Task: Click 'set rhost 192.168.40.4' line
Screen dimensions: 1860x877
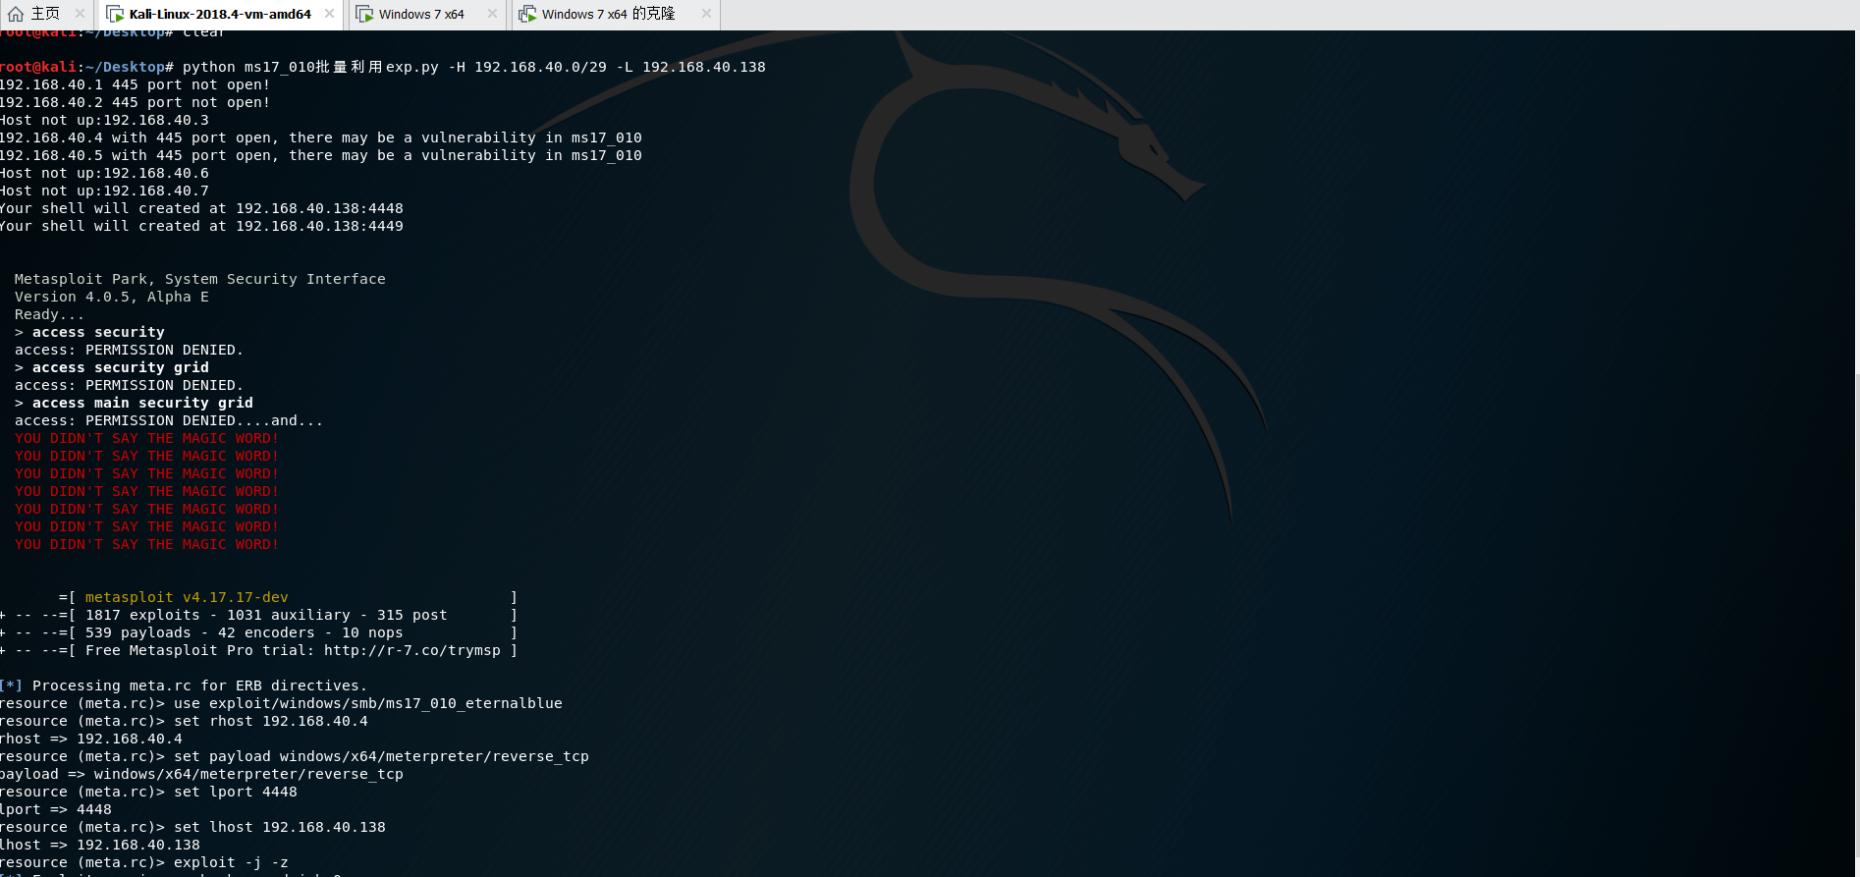Action: (x=185, y=721)
